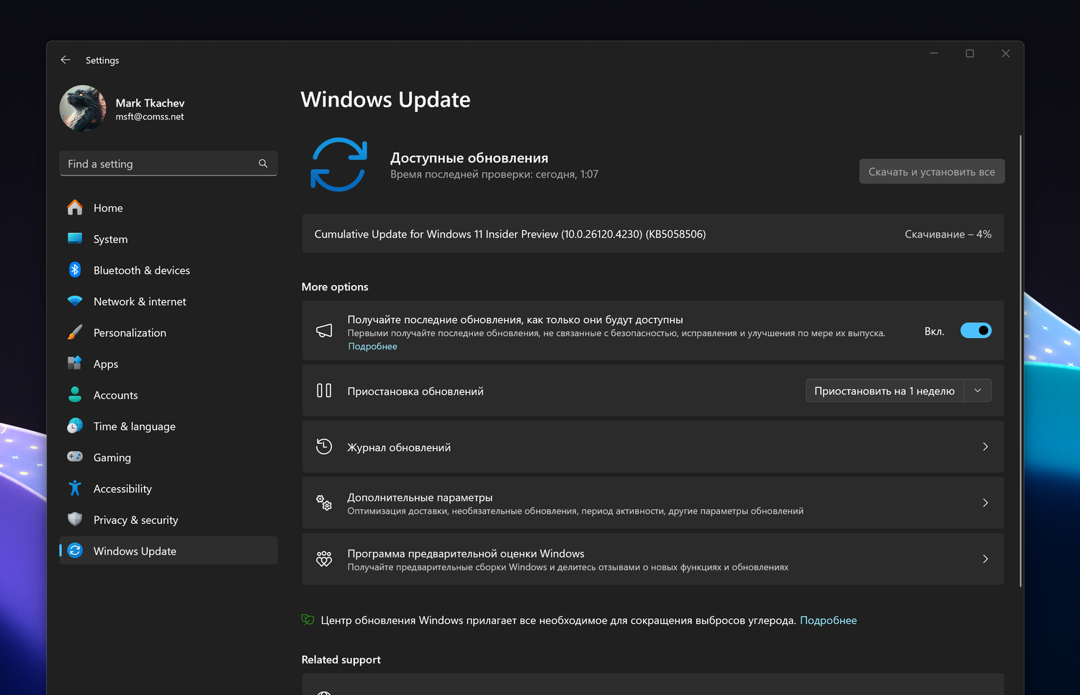Disable the latest updates toggle switch

tap(976, 331)
